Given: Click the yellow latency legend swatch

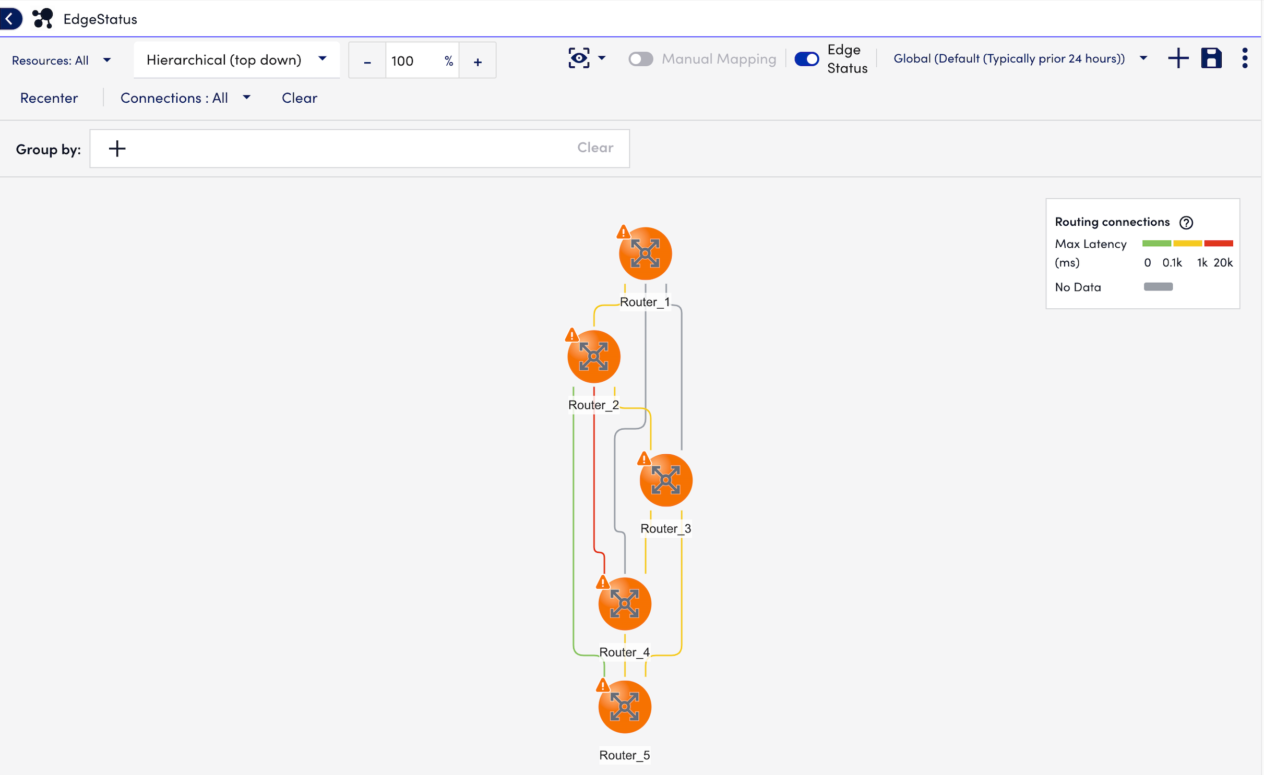Looking at the screenshot, I should click(x=1187, y=244).
